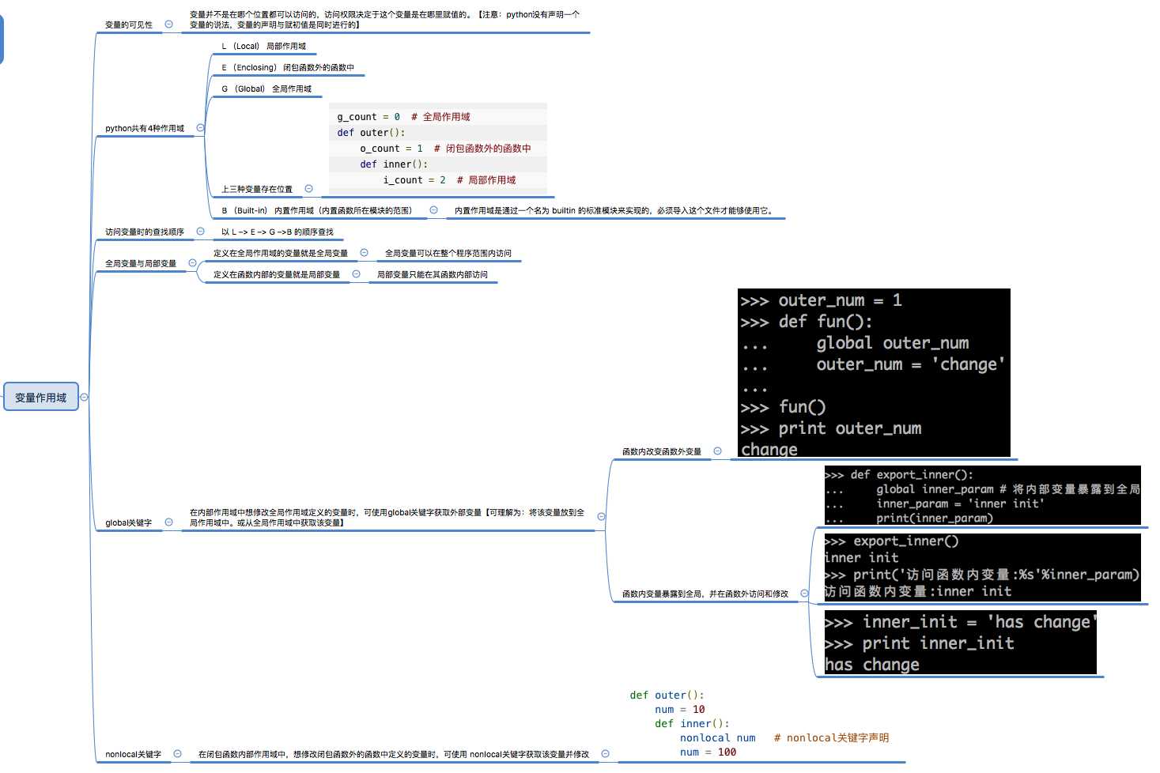This screenshot has width=1160, height=773.
Task: Click the text 以 L –> E –> G –>B 的顺序查找
Action: point(278,232)
